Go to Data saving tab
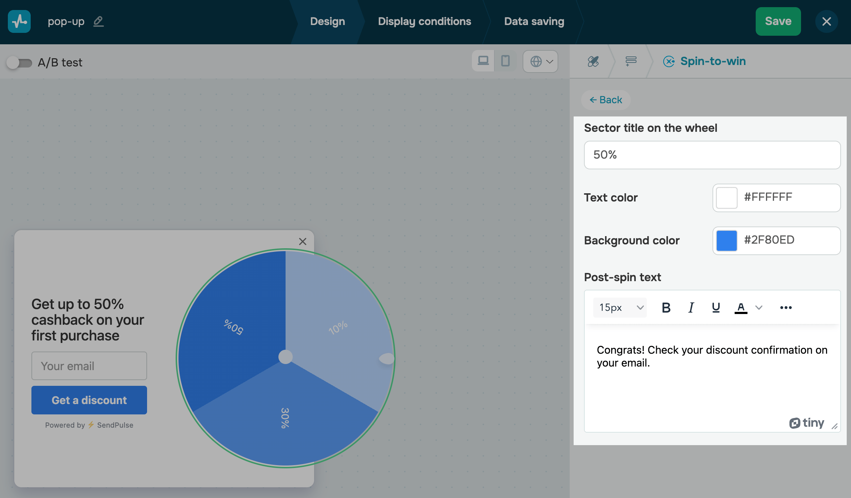The height and width of the screenshot is (498, 851). click(x=534, y=21)
